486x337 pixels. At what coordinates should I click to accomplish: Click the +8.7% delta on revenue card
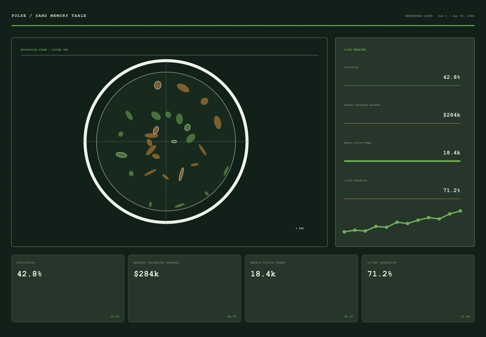click(232, 317)
